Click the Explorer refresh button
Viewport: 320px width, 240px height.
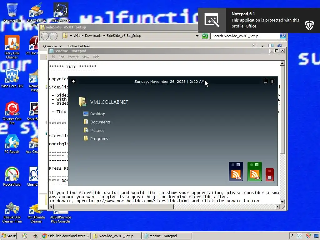point(205,36)
